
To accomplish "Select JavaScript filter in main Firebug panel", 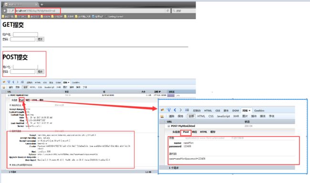I will click(x=49, y=87).
